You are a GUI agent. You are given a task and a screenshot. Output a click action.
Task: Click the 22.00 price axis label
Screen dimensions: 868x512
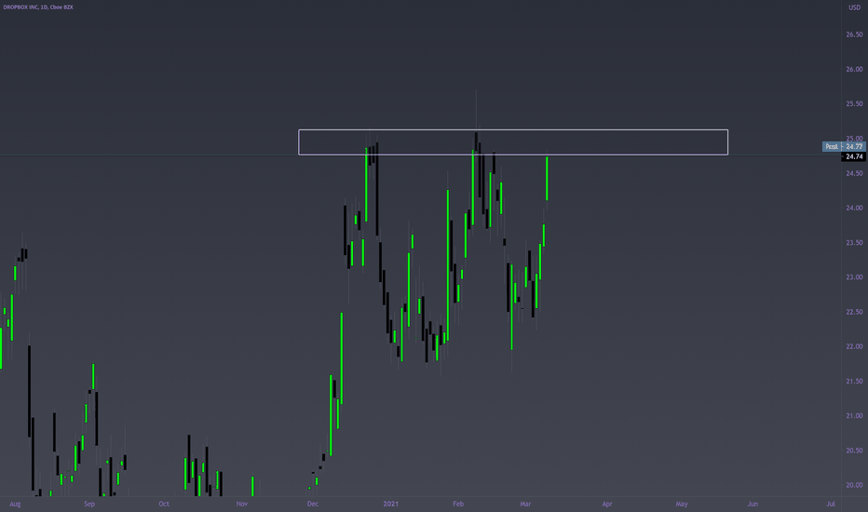pyautogui.click(x=854, y=346)
